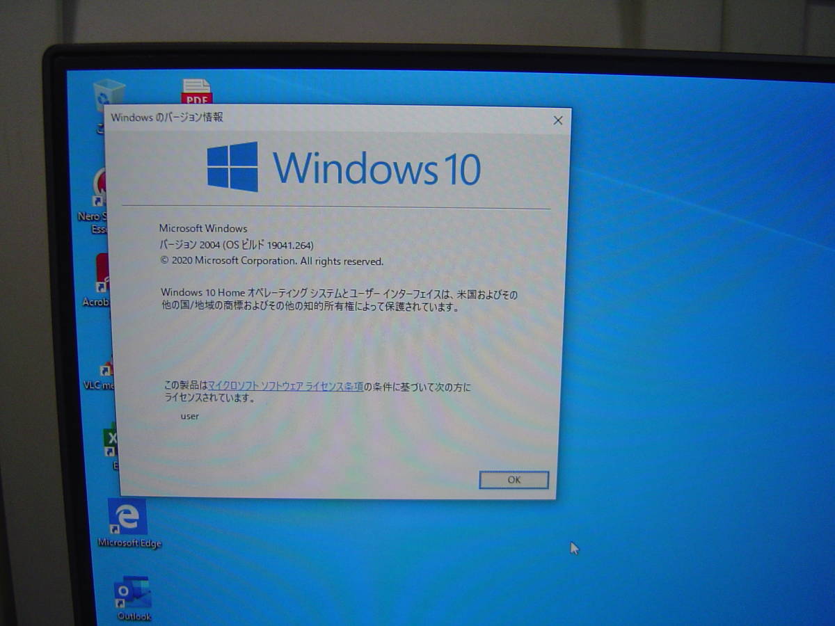Select the PDF file icon on the desktop
835x626 pixels.
[197, 93]
